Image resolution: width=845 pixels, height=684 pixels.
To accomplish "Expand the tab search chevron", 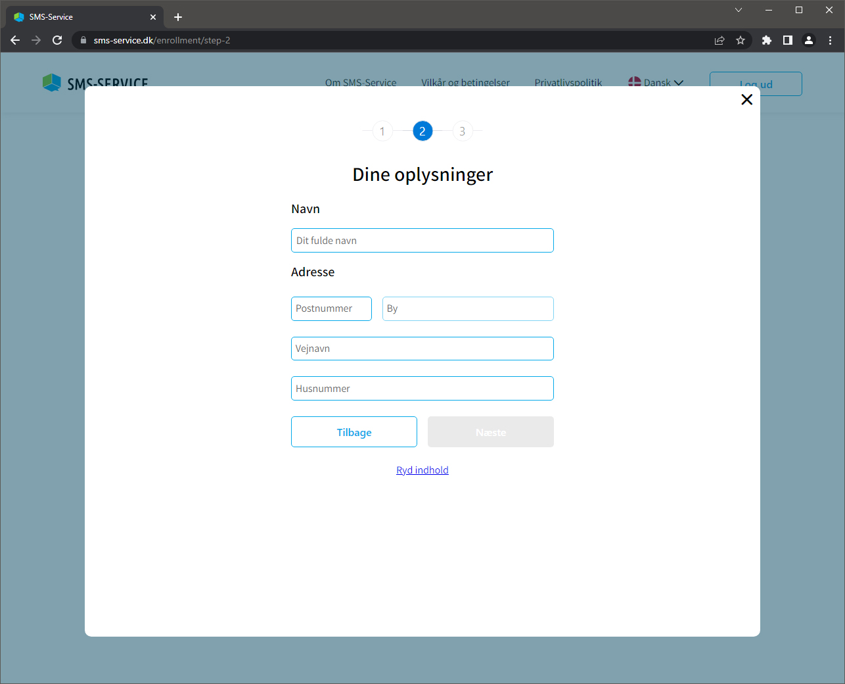I will pyautogui.click(x=739, y=10).
